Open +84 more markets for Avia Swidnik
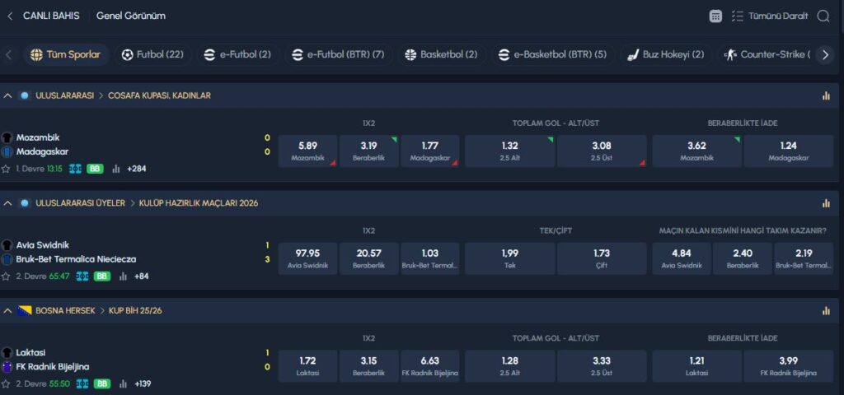The image size is (844, 395). click(143, 276)
